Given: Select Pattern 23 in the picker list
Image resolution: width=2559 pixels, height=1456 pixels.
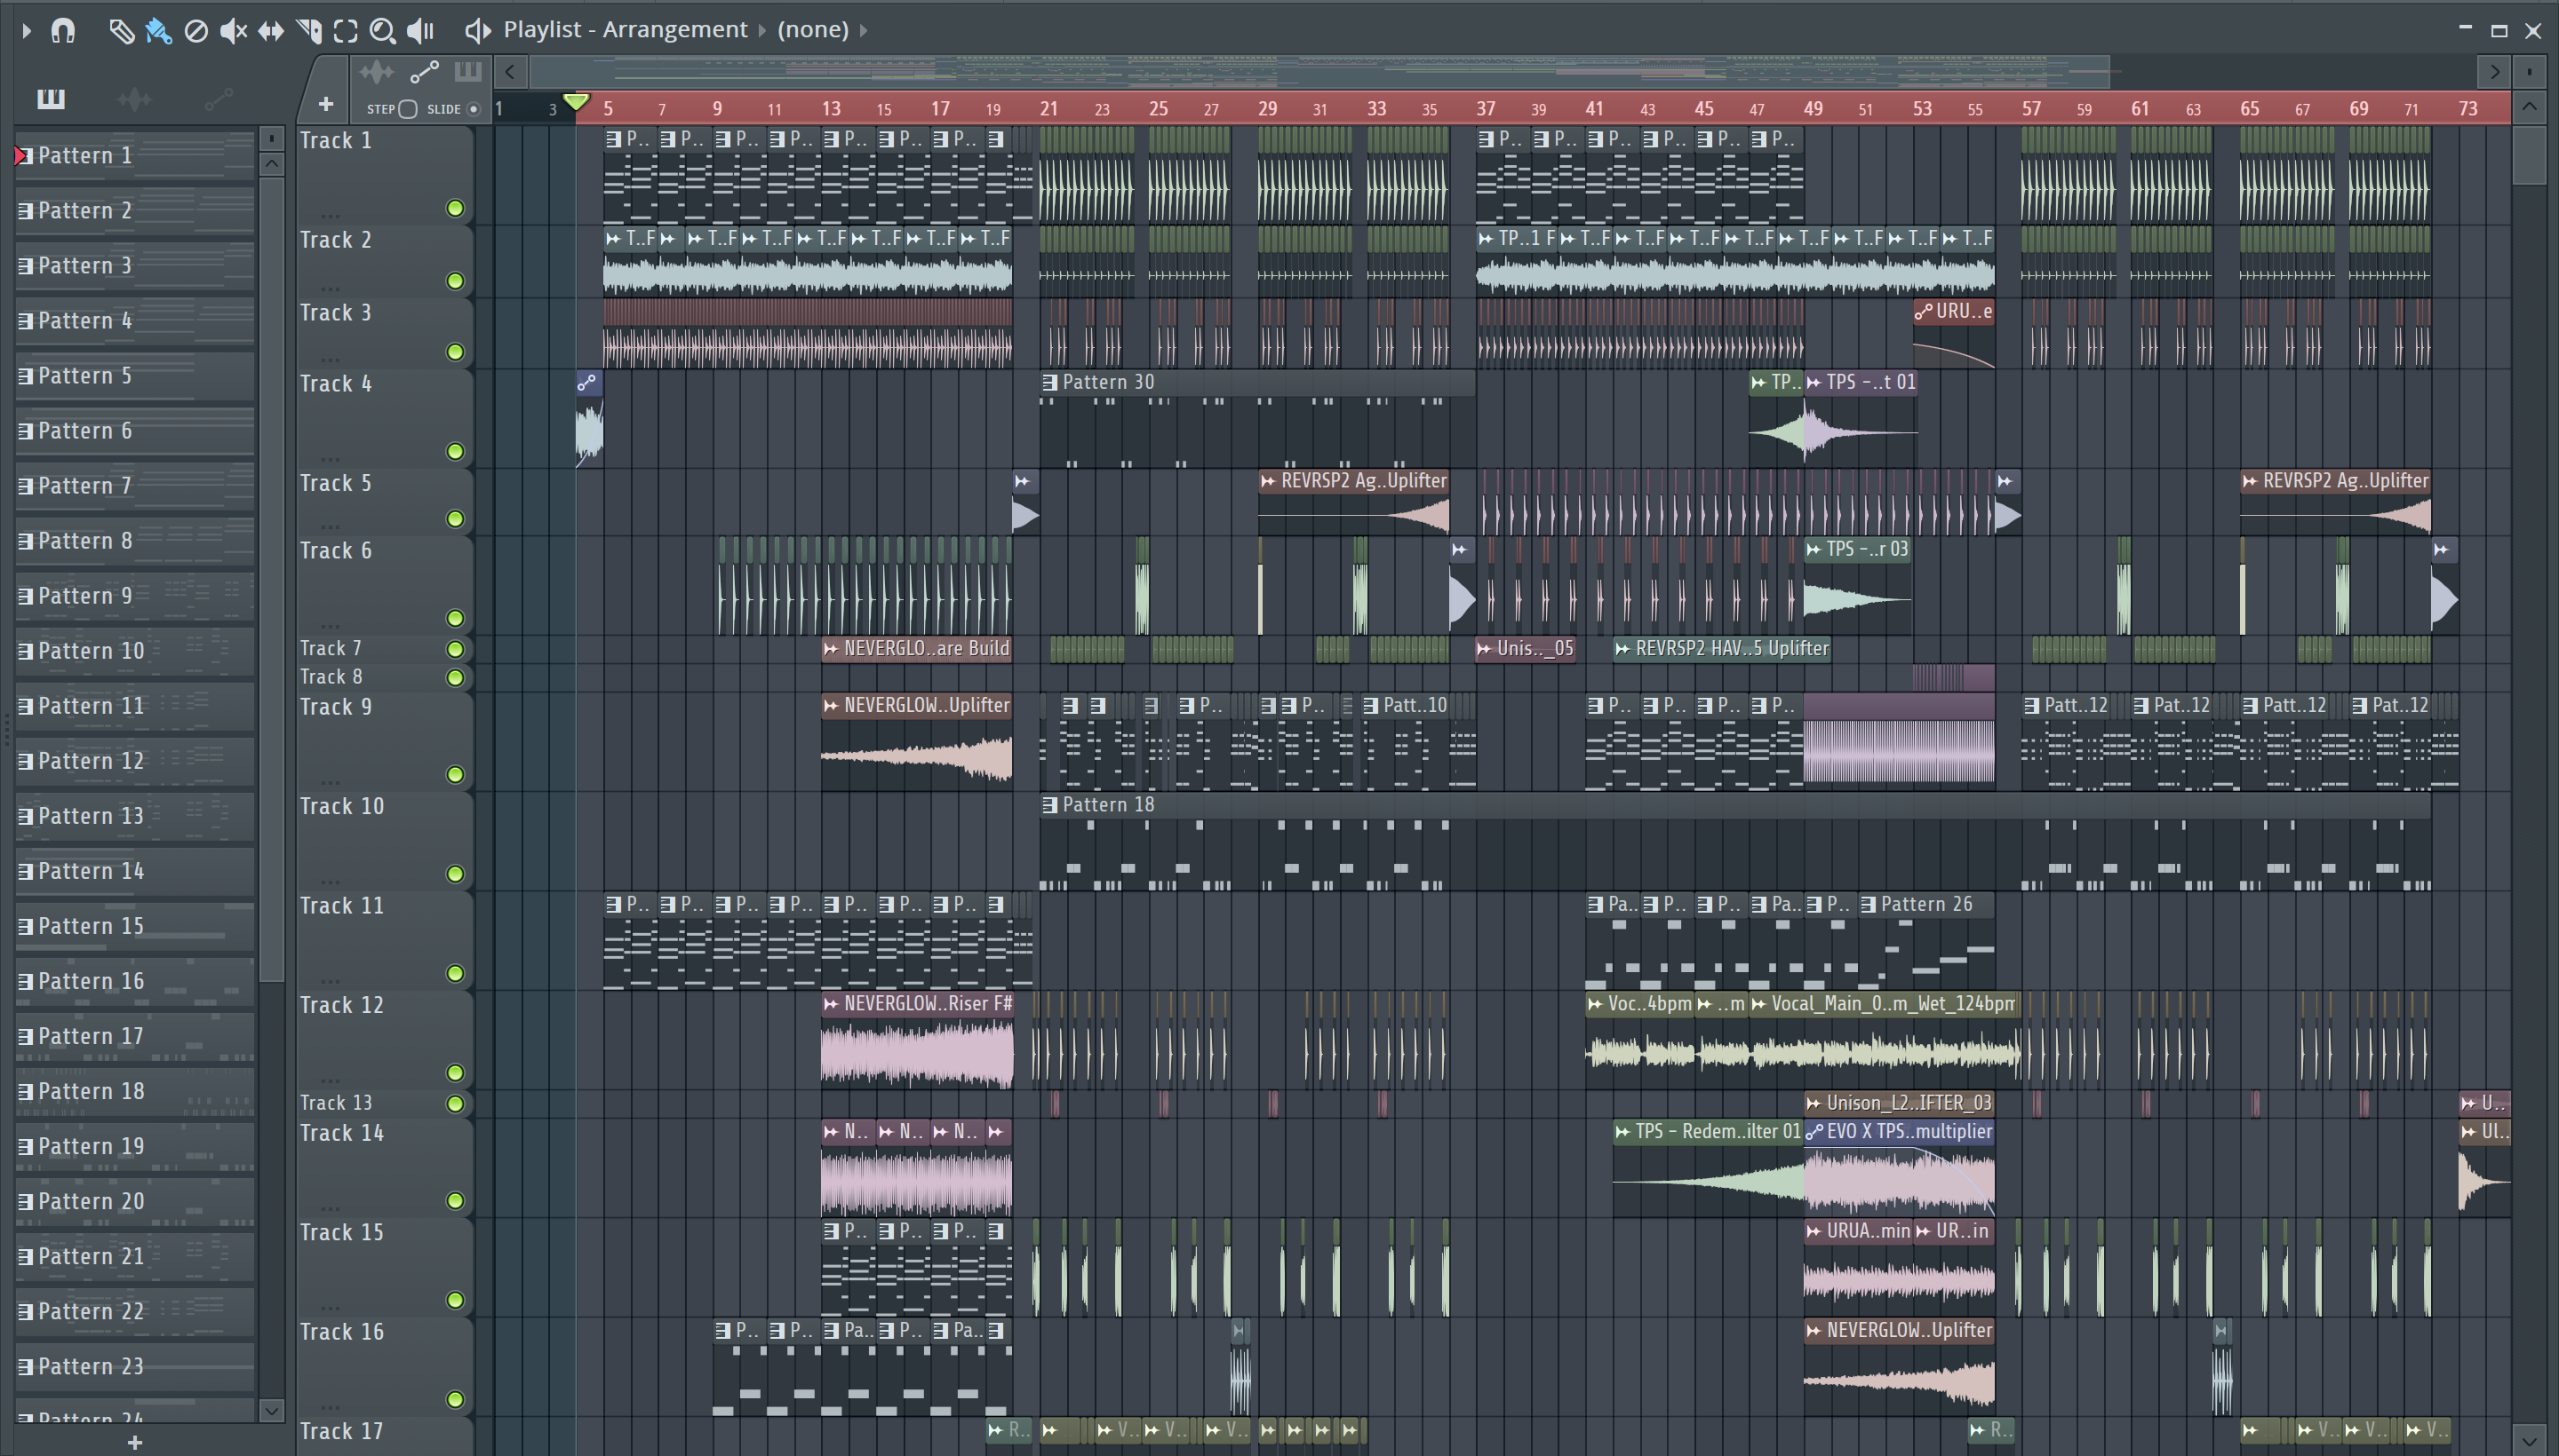Looking at the screenshot, I should tap(135, 1366).
